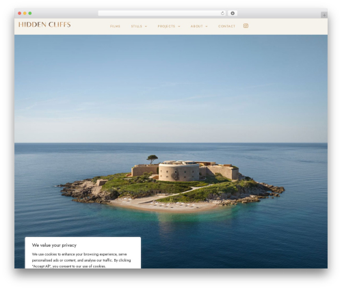Open the About menu item
Viewport: 342px width, 289px height.
(197, 26)
